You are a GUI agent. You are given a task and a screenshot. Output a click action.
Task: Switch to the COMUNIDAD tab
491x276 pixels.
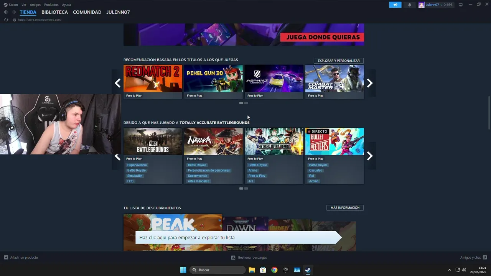coord(87,12)
